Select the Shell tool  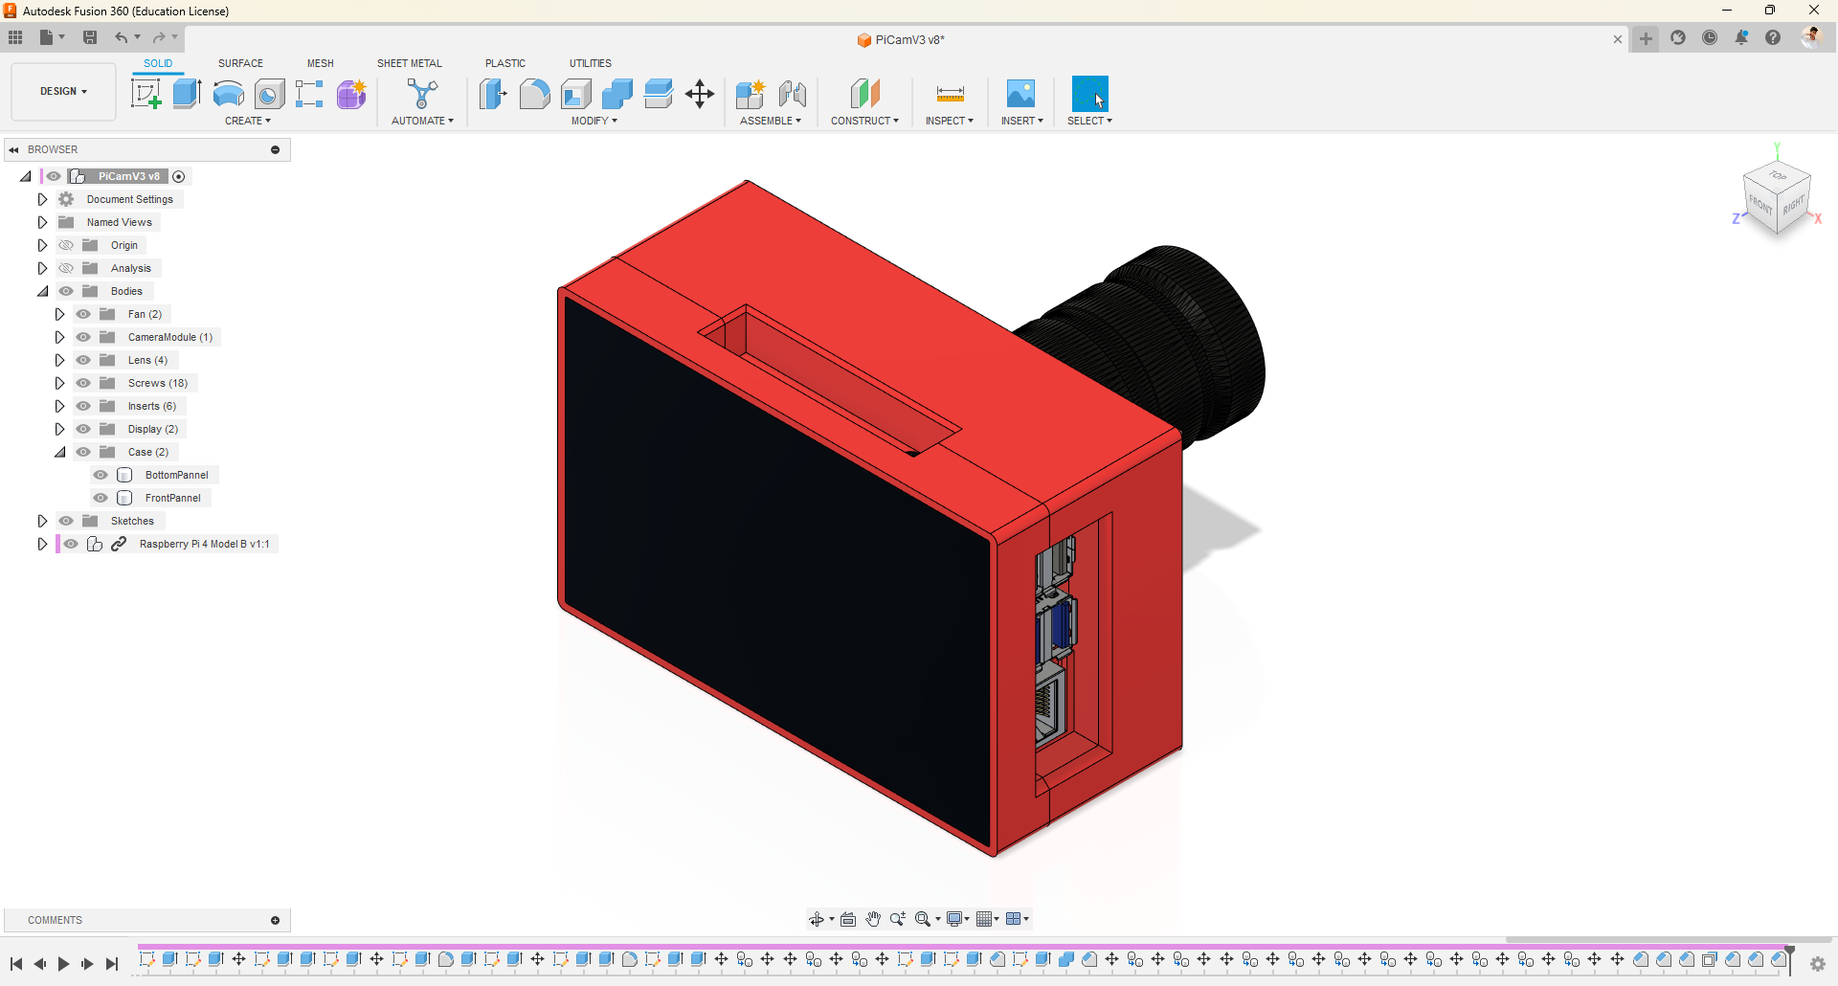tap(575, 94)
